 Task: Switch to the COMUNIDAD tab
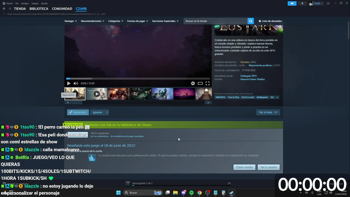tap(62, 9)
